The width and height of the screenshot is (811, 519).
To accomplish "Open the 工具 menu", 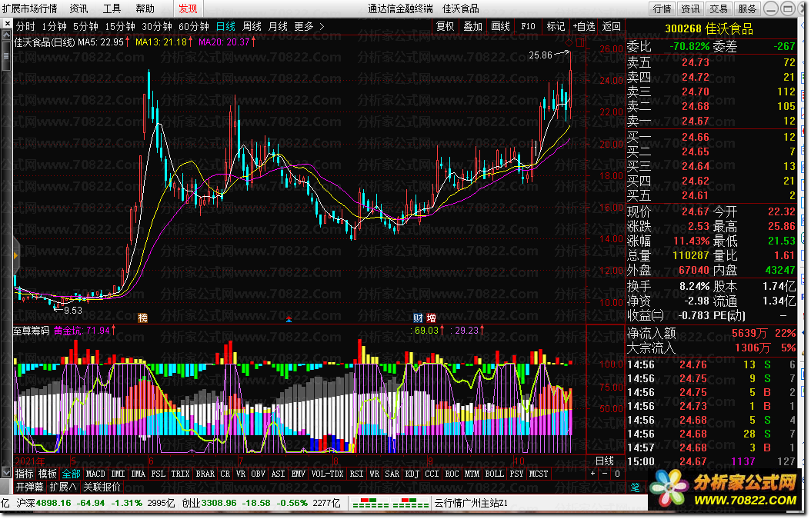I will tap(112, 8).
